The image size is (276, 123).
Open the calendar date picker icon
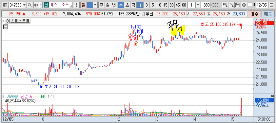click(272, 5)
